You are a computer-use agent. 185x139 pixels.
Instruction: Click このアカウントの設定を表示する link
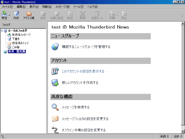[83, 71]
